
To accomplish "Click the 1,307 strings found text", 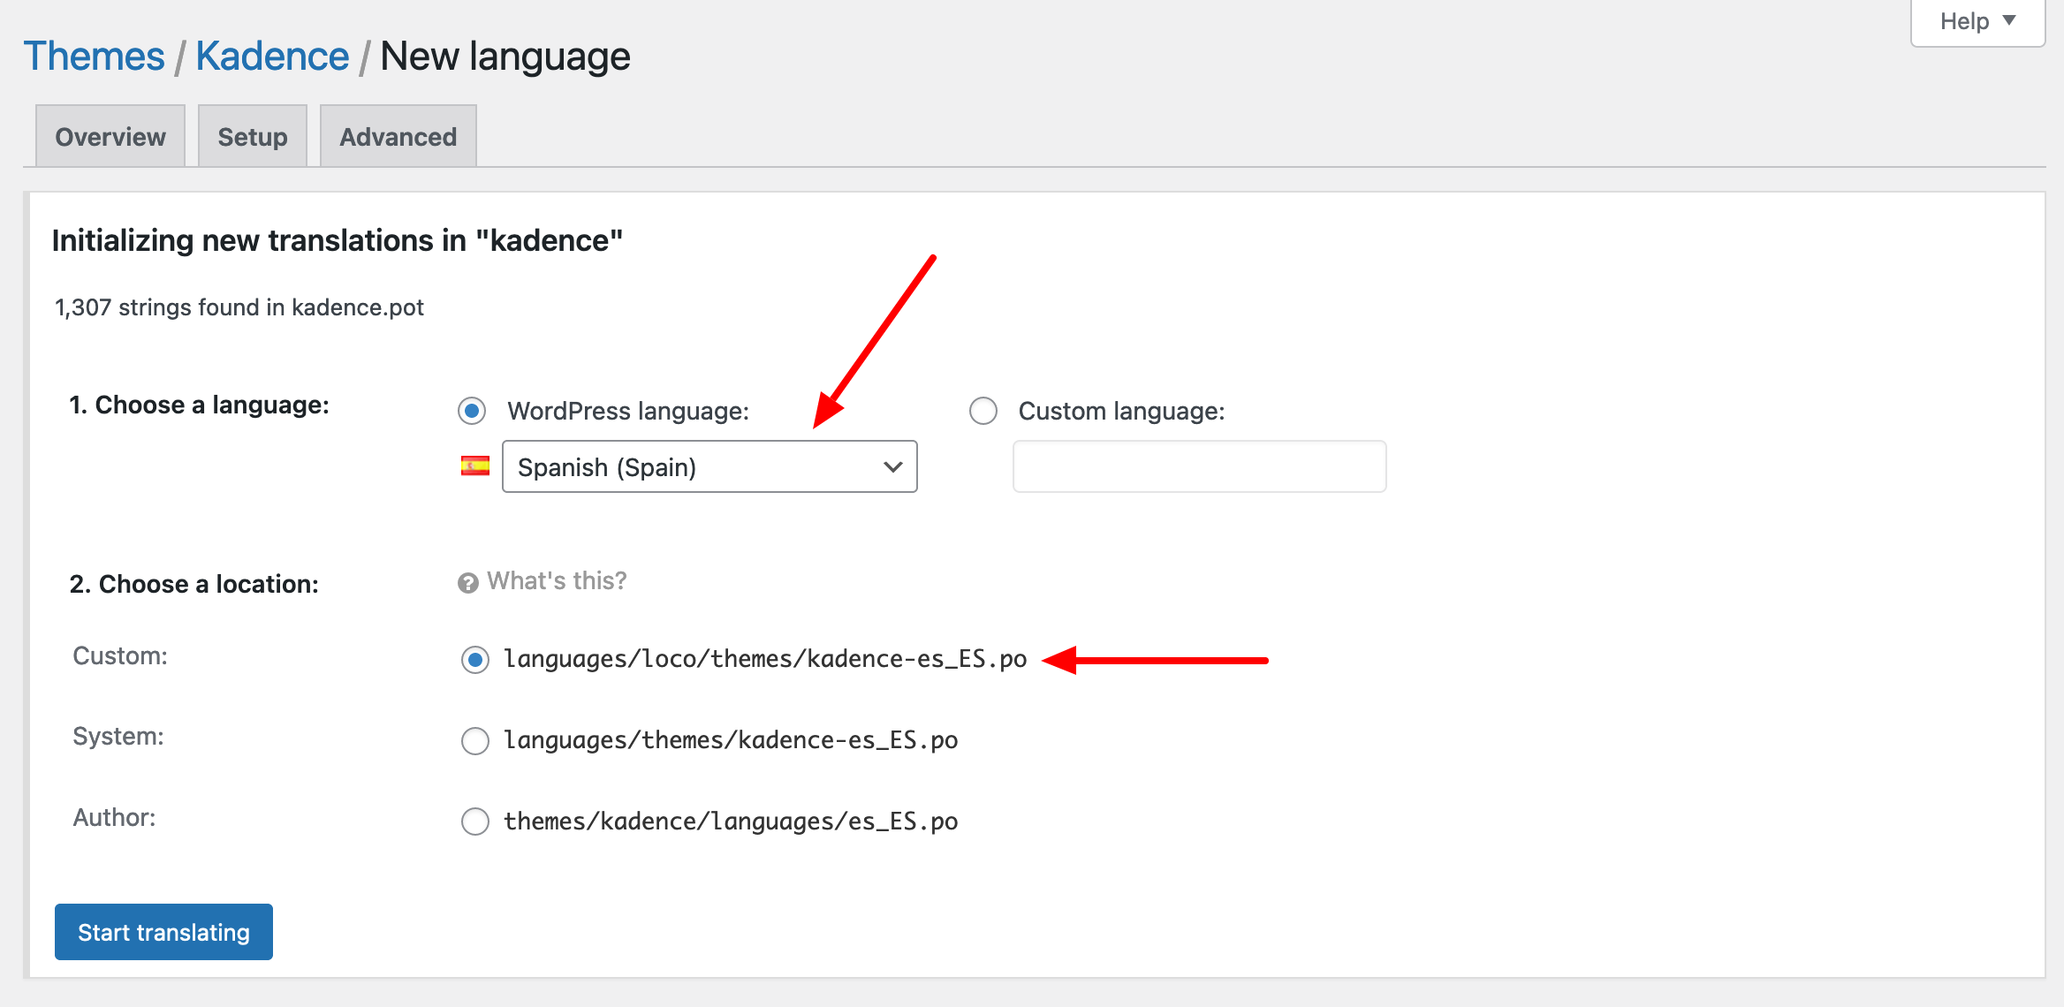I will pyautogui.click(x=239, y=307).
